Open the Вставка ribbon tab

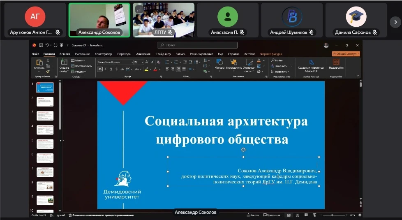pos(65,54)
